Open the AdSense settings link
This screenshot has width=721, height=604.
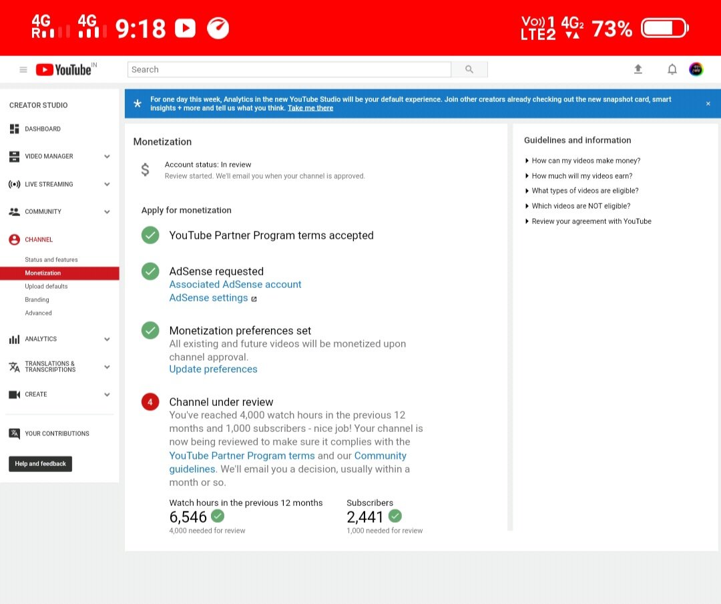click(x=208, y=297)
